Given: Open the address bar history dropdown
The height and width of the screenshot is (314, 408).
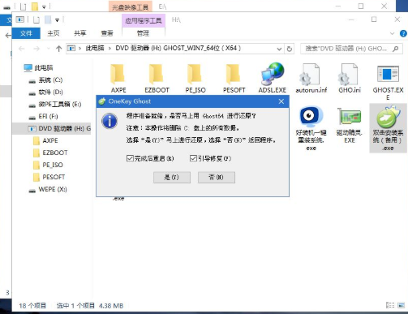Looking at the screenshot, I should [x=279, y=49].
